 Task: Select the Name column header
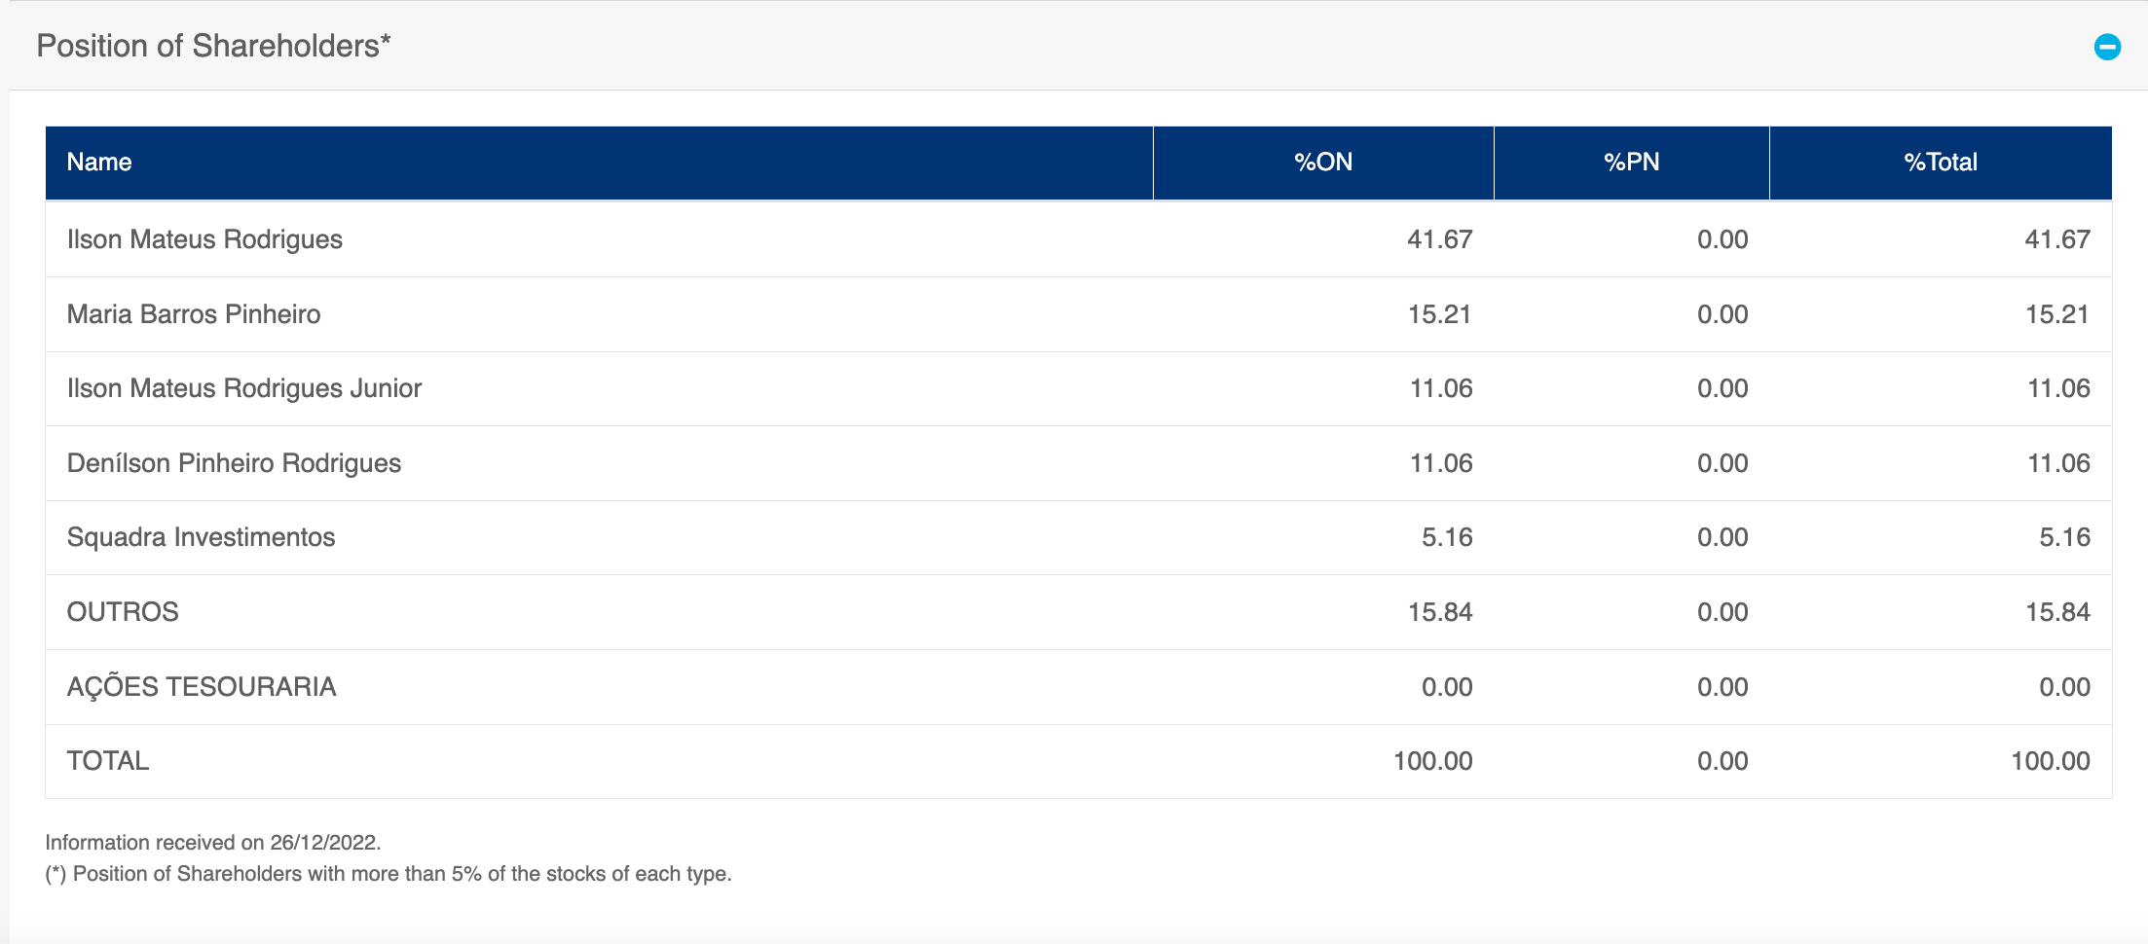pyautogui.click(x=99, y=162)
